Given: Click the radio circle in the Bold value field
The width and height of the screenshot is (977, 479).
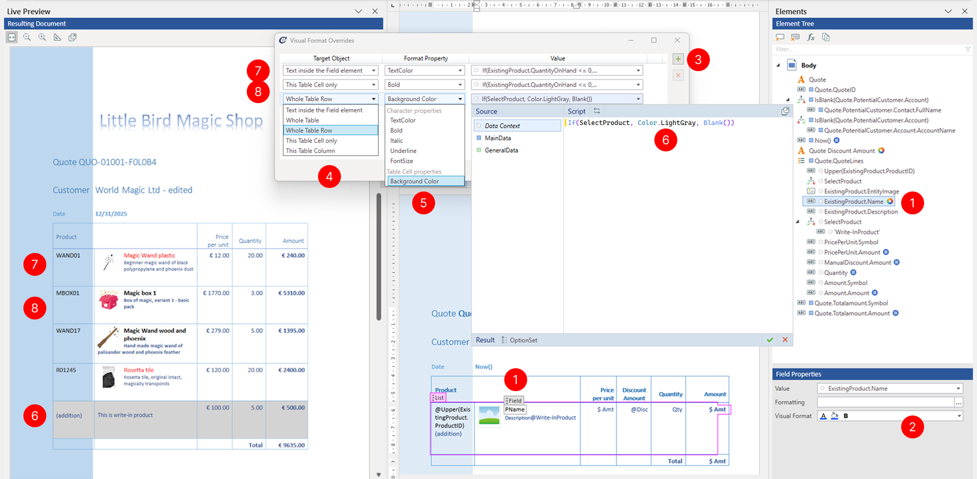Looking at the screenshot, I should (476, 85).
